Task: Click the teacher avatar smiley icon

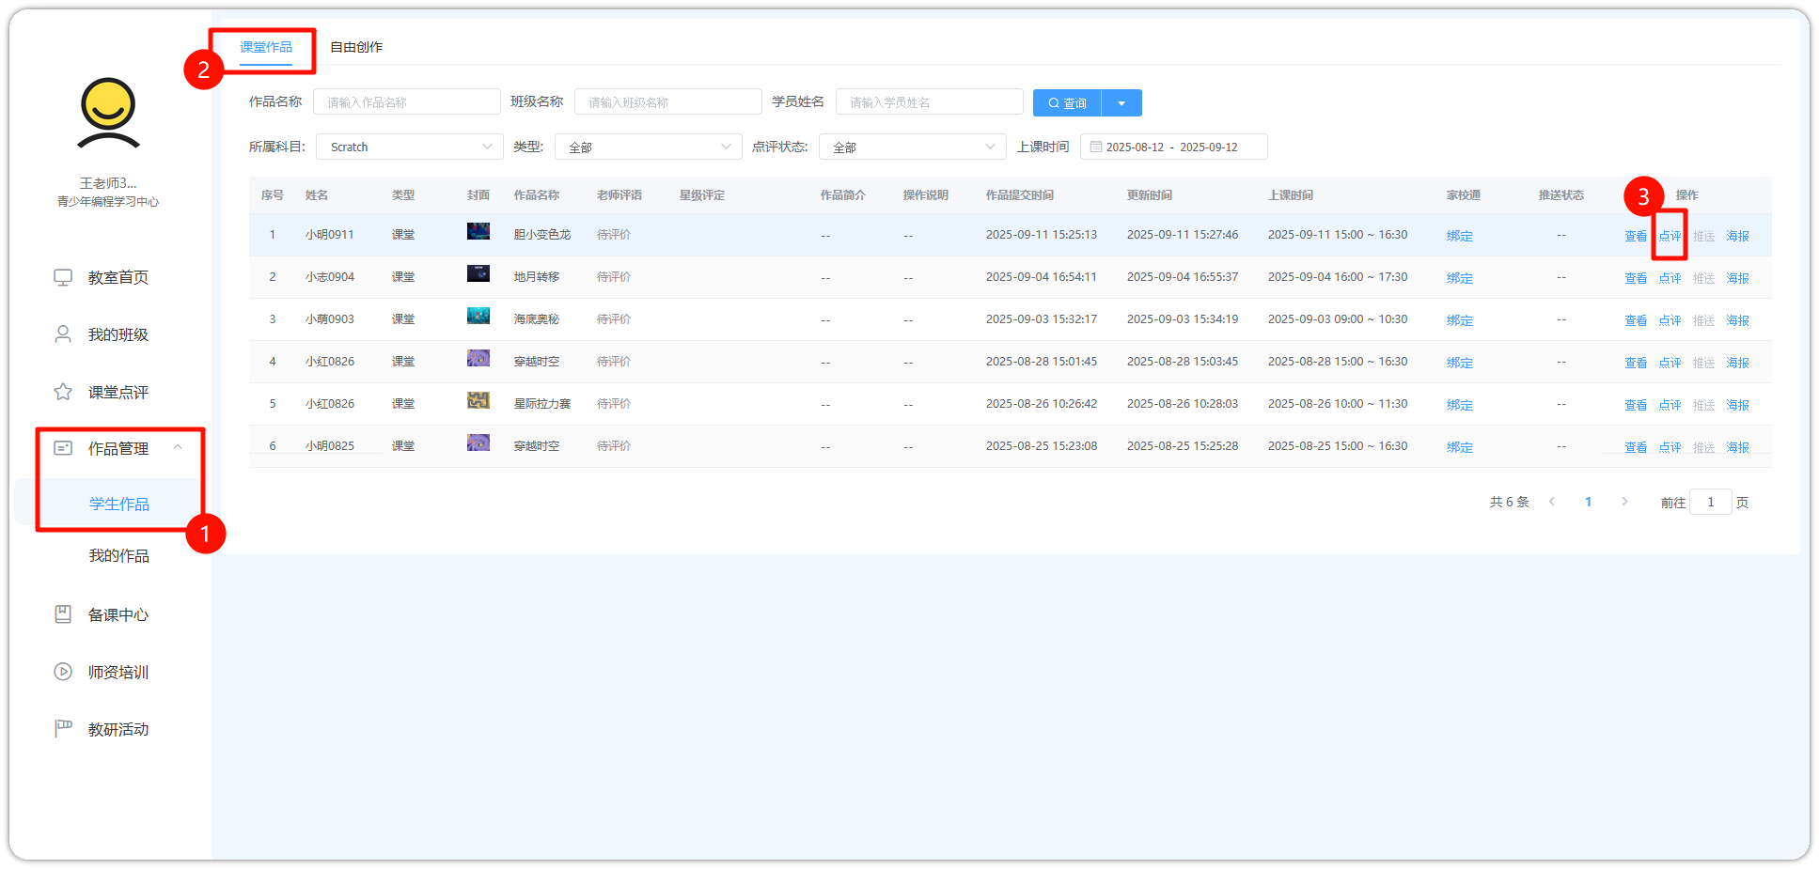Action: coord(108,113)
